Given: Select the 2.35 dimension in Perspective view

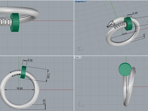Looking at the screenshot, I should tap(135, 13).
